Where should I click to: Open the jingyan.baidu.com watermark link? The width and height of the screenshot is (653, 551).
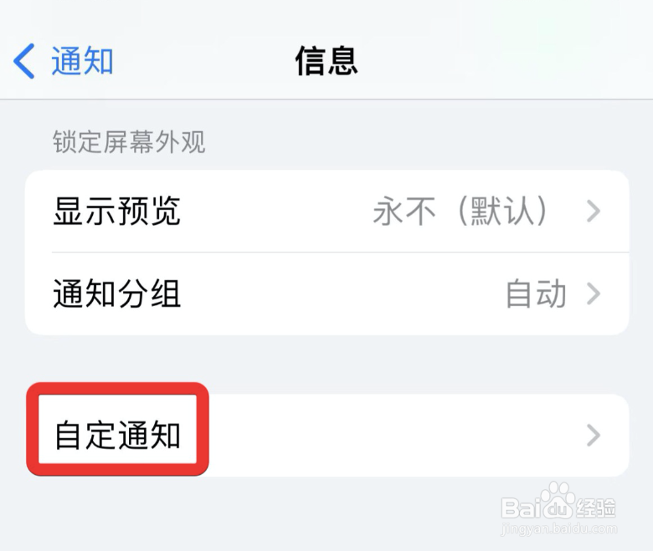tap(559, 529)
